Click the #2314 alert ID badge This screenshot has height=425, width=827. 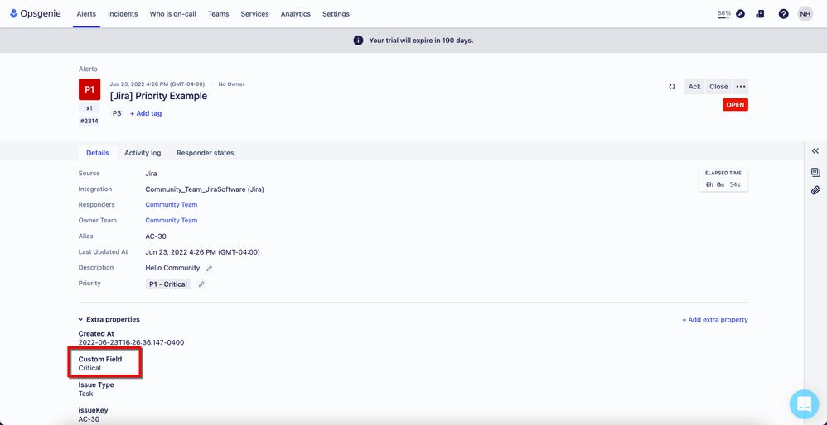coord(89,122)
